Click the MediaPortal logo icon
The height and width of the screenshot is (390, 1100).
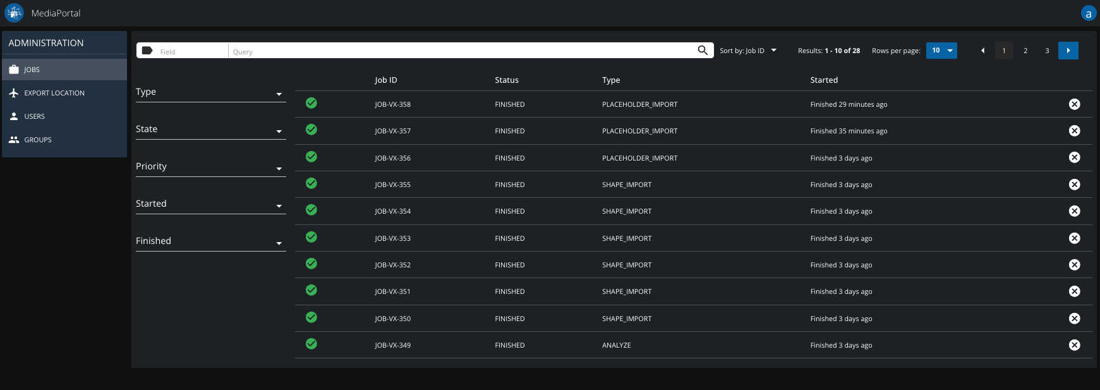(x=14, y=13)
